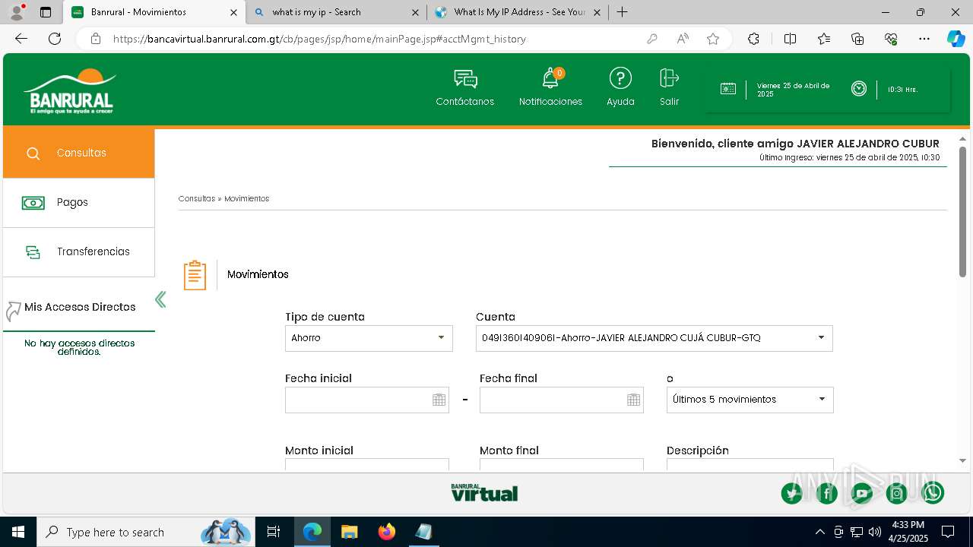Click the page vertical scrollbar thumb

[962, 211]
